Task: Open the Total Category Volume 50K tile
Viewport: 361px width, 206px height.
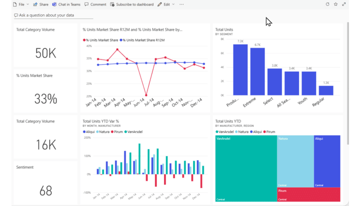Action: 45,45
